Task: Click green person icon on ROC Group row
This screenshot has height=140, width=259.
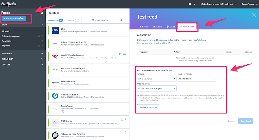Action: pyautogui.click(x=121, y=119)
